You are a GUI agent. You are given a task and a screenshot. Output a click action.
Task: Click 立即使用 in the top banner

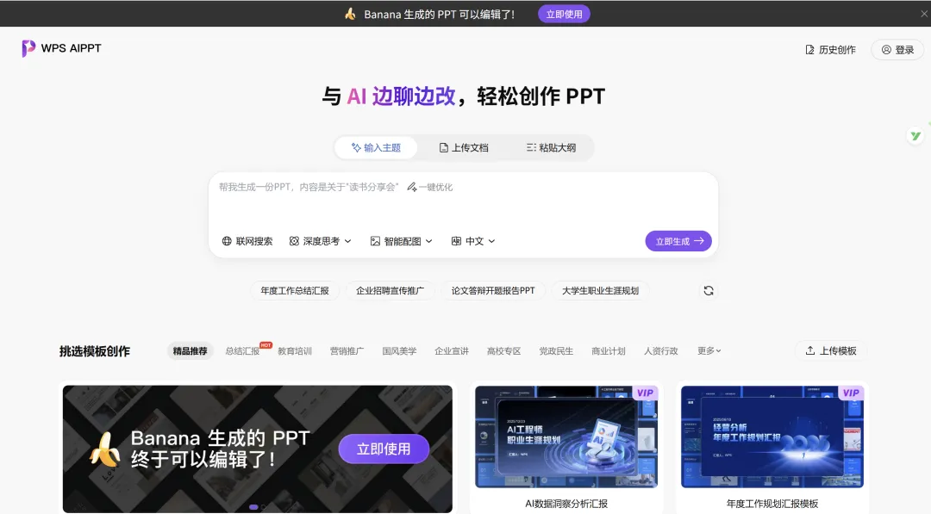tap(564, 14)
